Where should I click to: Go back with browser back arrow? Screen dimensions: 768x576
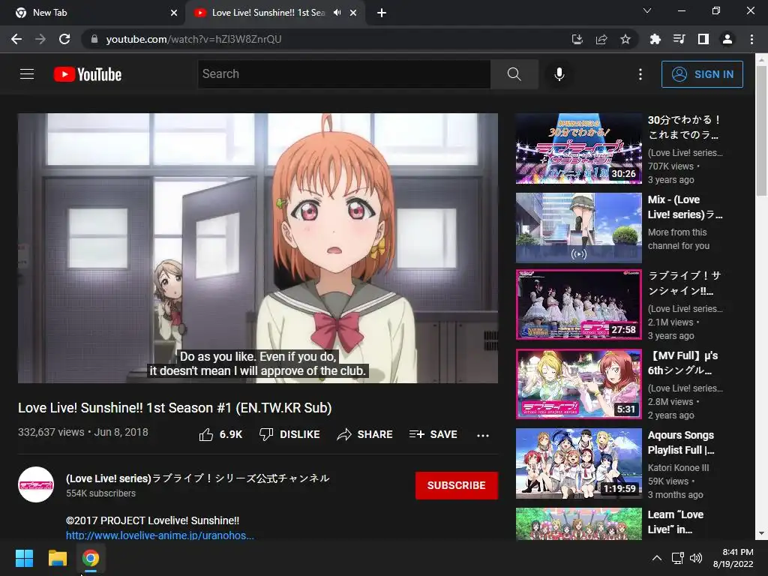click(x=16, y=39)
